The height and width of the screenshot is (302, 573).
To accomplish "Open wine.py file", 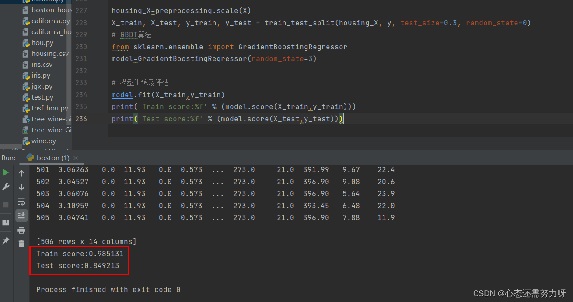I will click(44, 141).
